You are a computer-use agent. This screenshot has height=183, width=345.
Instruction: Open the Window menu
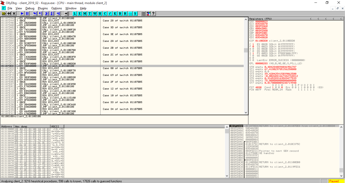tap(71, 8)
